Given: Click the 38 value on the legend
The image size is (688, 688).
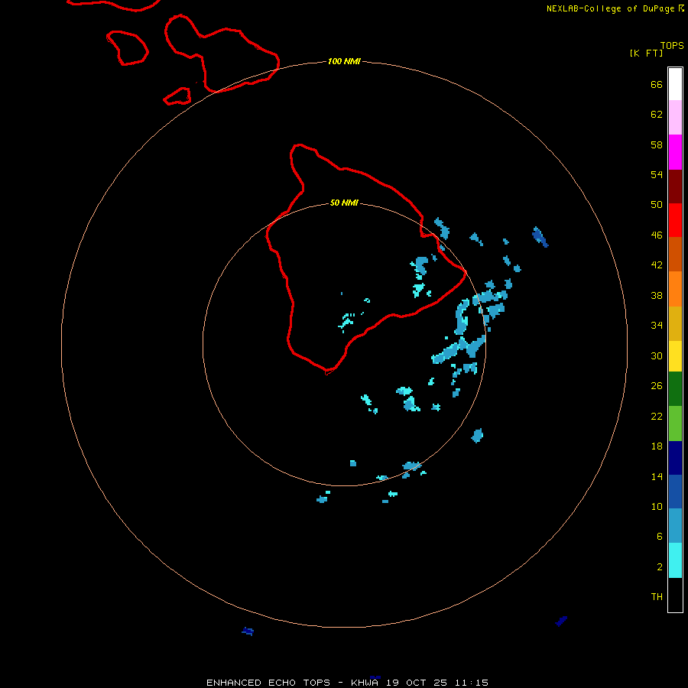Looking at the screenshot, I should point(657,295).
